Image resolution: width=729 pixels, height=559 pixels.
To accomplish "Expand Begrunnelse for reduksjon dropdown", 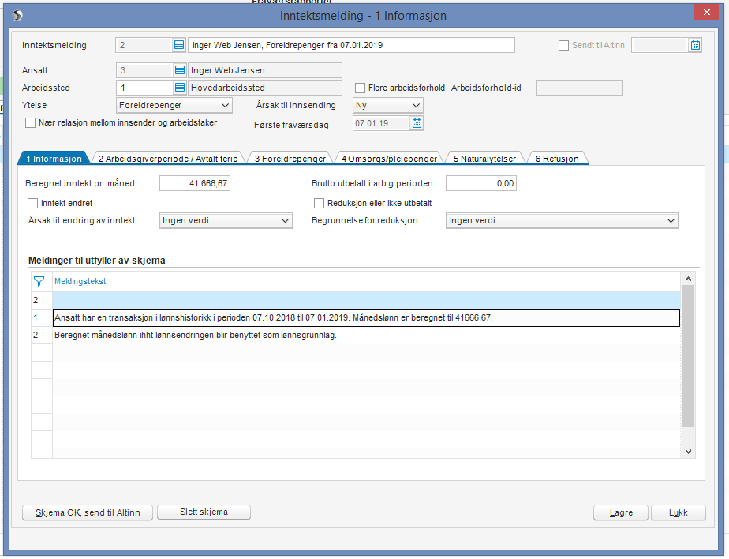I will 562,220.
